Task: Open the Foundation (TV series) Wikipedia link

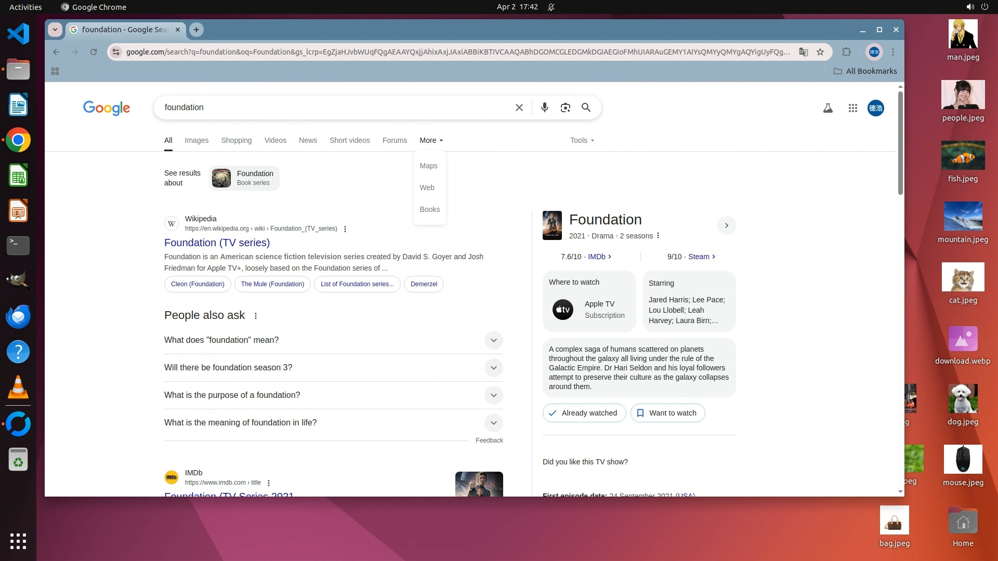Action: tap(217, 243)
